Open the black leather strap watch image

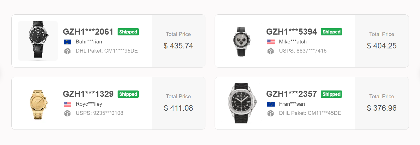point(38,41)
